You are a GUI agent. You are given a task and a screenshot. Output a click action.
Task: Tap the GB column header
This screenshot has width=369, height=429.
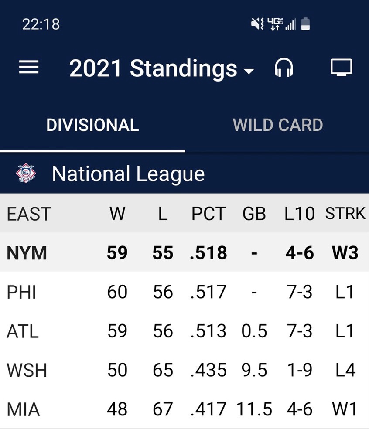pos(254,214)
